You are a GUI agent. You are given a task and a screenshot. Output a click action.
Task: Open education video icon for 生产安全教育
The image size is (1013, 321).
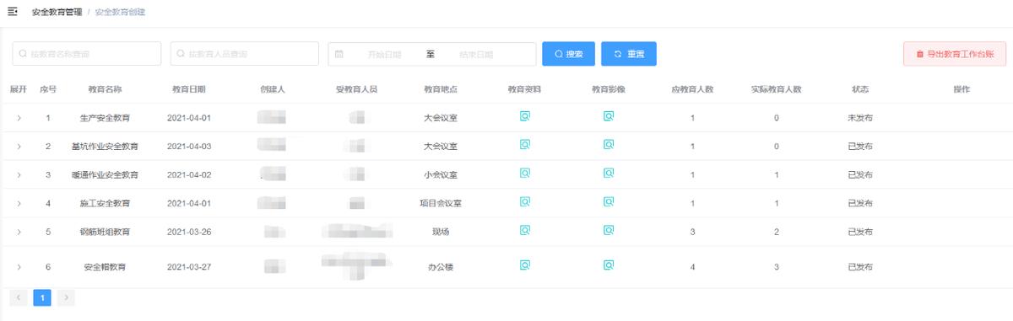point(608,116)
